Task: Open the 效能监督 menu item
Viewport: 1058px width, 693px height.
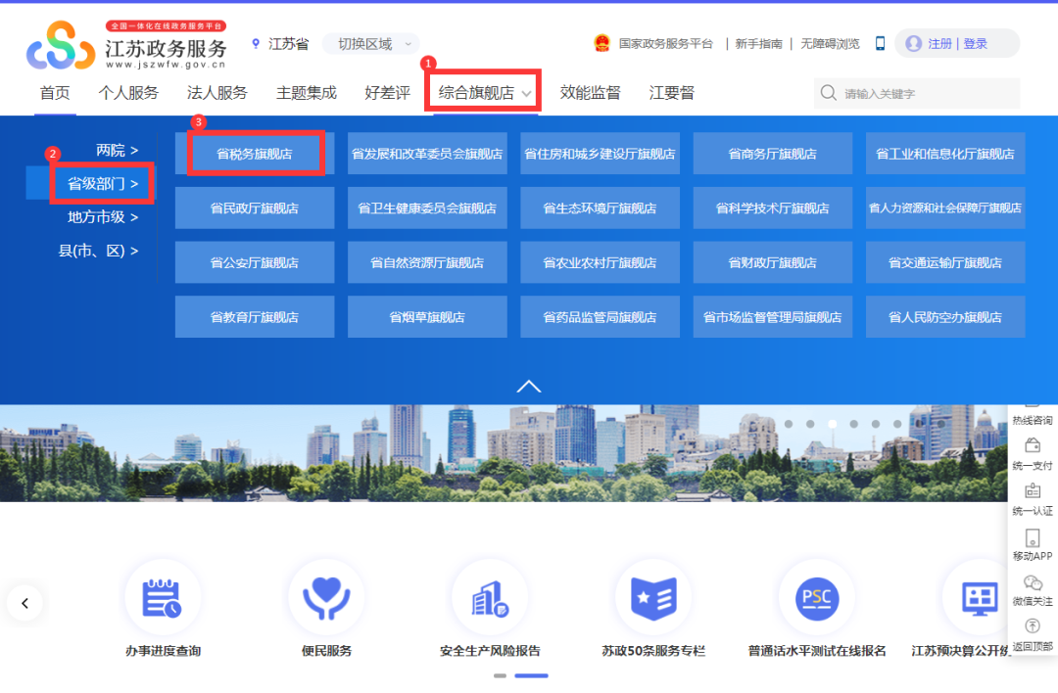Action: 591,92
